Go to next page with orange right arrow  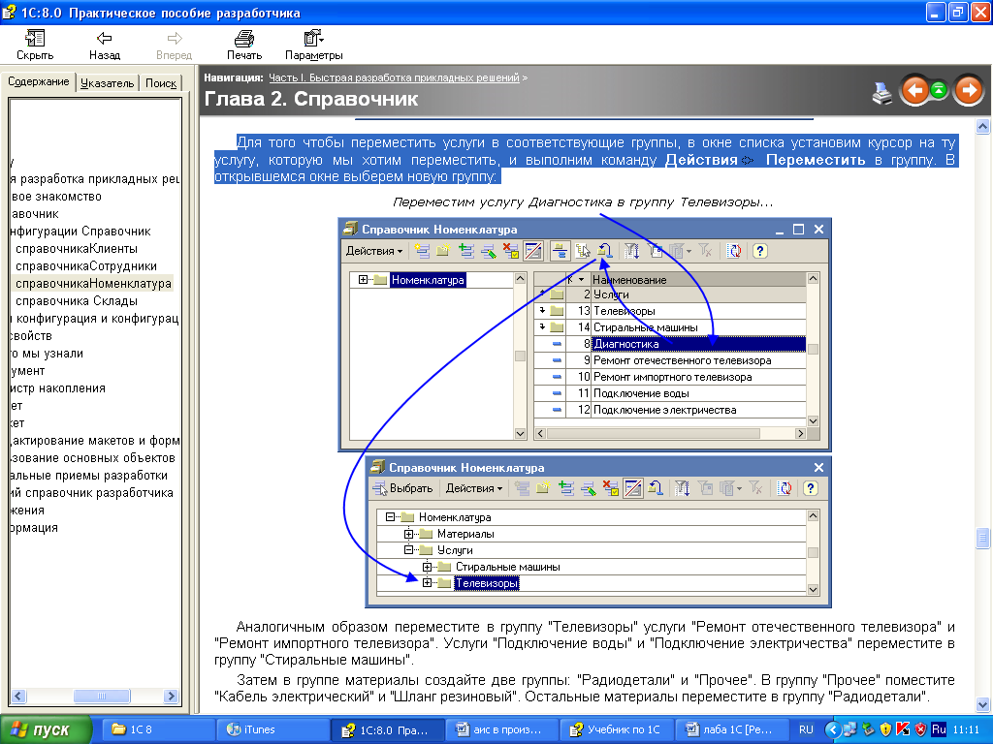tap(968, 91)
